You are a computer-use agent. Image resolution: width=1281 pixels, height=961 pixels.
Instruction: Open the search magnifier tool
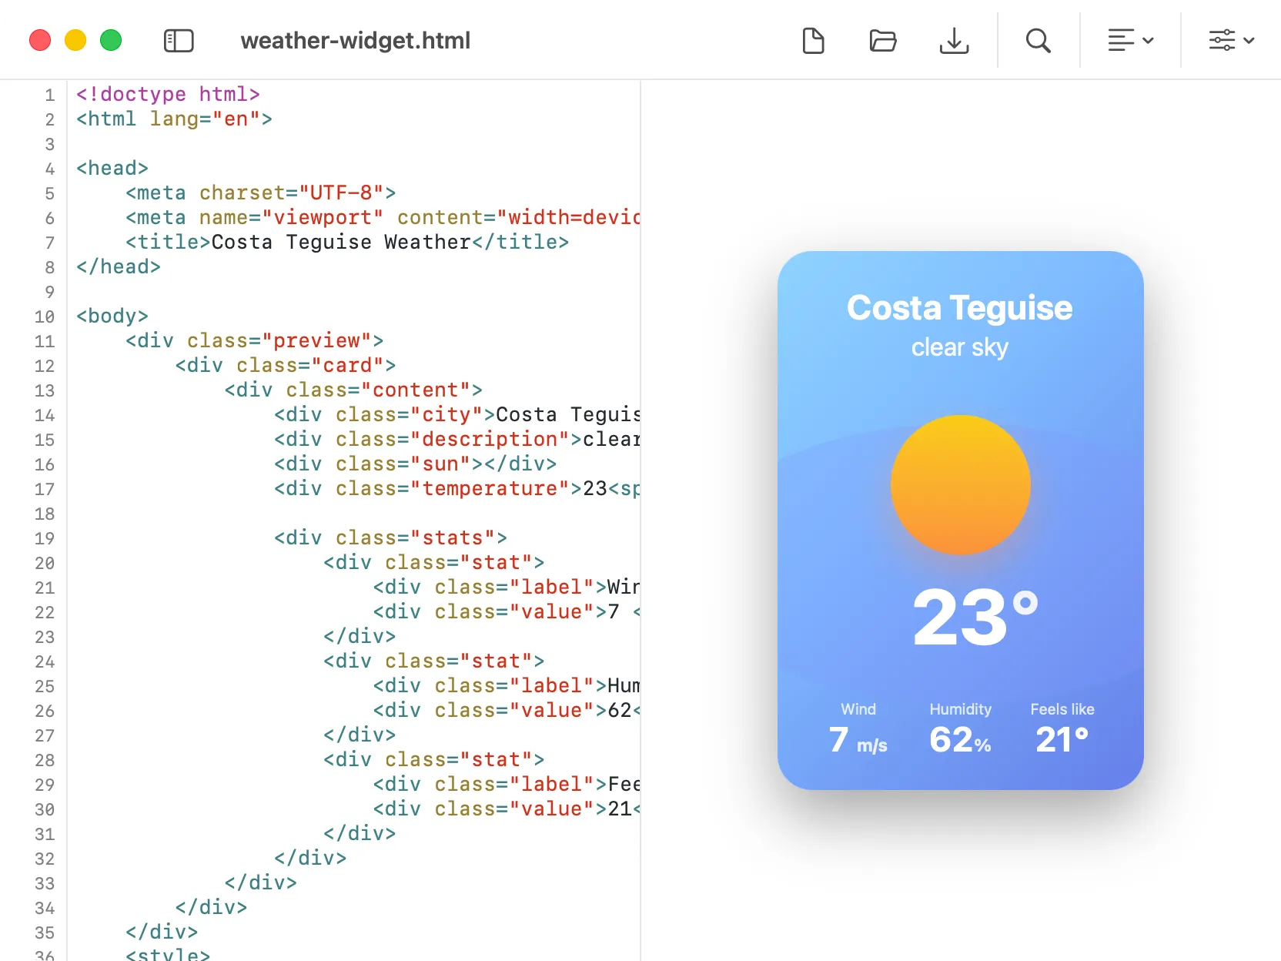tap(1039, 40)
